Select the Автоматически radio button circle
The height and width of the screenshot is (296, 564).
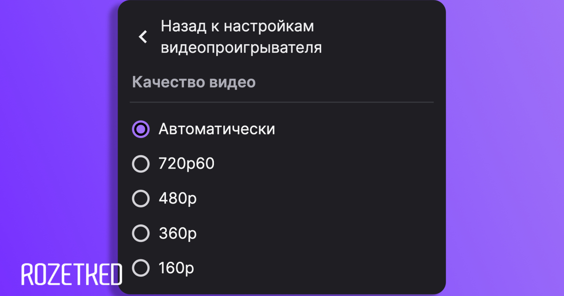click(141, 129)
